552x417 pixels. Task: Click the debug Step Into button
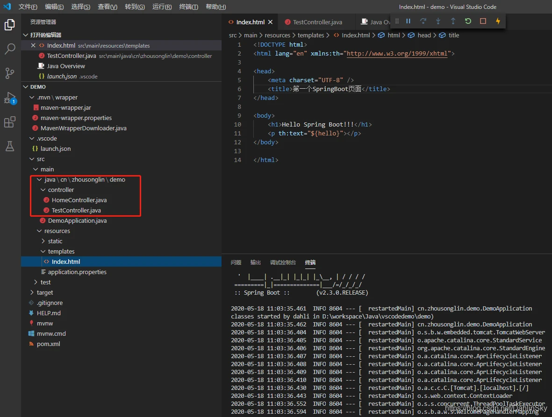438,21
